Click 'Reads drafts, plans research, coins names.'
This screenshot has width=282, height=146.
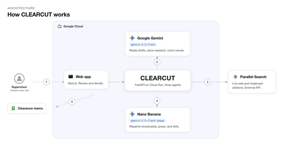pyautogui.click(x=157, y=51)
